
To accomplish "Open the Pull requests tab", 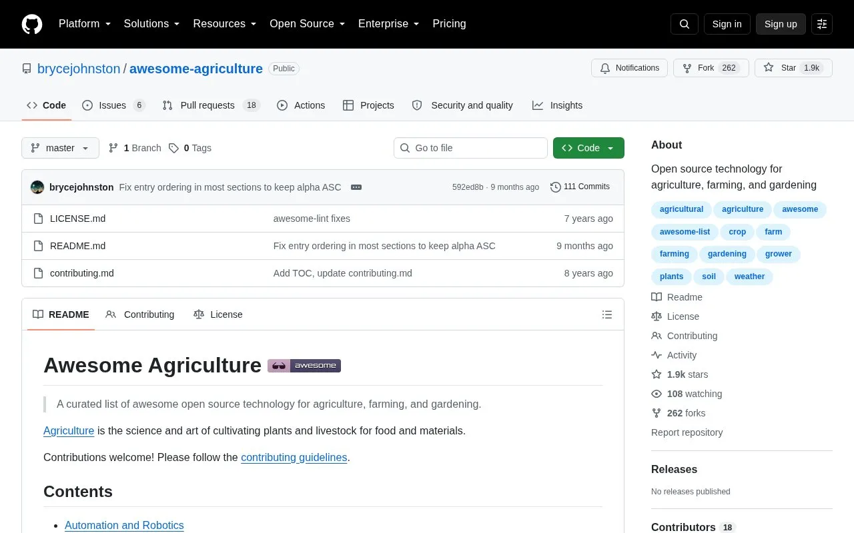I will 211,105.
